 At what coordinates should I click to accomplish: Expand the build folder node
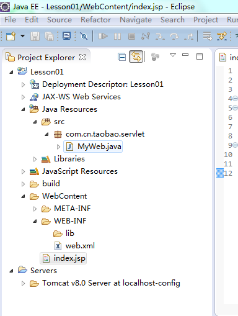tap(23, 184)
